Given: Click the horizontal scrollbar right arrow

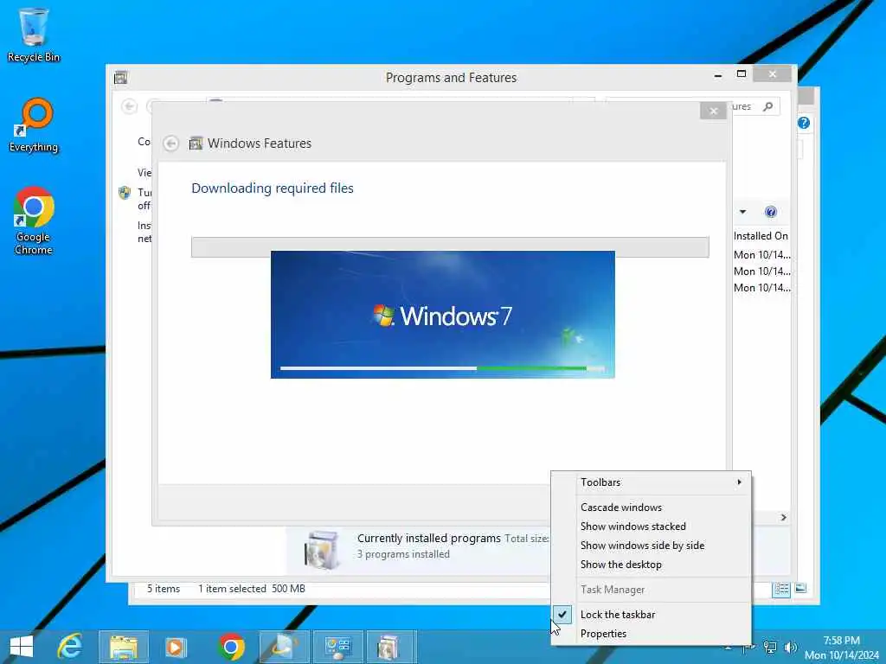Looking at the screenshot, I should (783, 517).
